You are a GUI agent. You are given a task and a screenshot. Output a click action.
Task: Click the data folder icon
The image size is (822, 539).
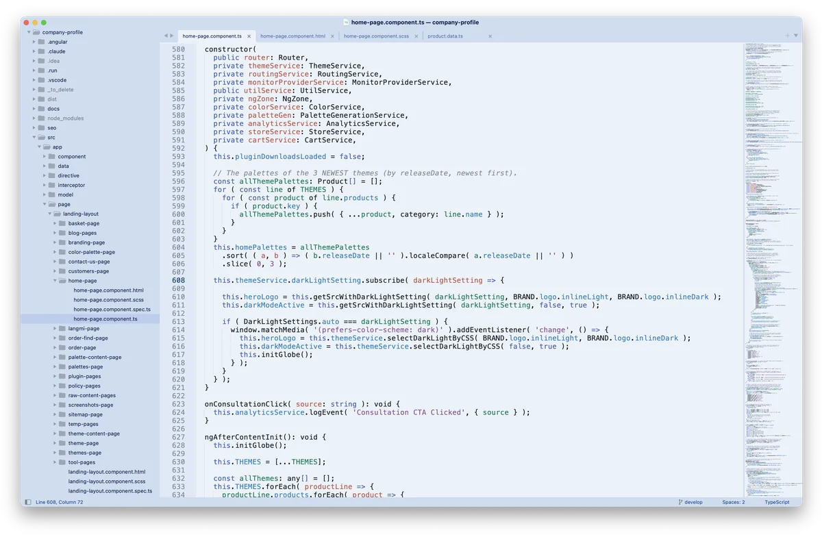[x=52, y=166]
